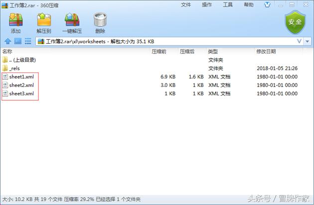This screenshot has height=205, width=314.
Task: Click the status bar size summary text
Action: 71,199
